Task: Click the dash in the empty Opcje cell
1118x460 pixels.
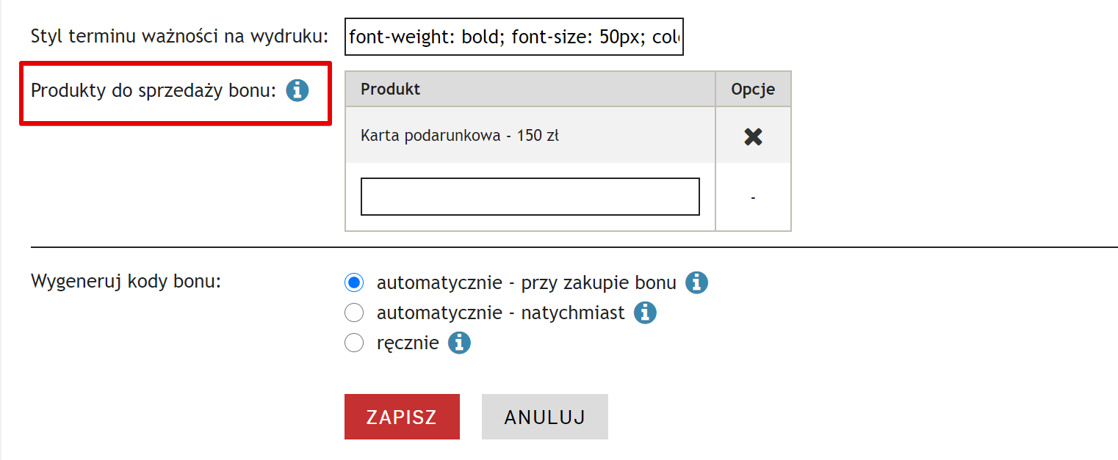Action: [753, 197]
